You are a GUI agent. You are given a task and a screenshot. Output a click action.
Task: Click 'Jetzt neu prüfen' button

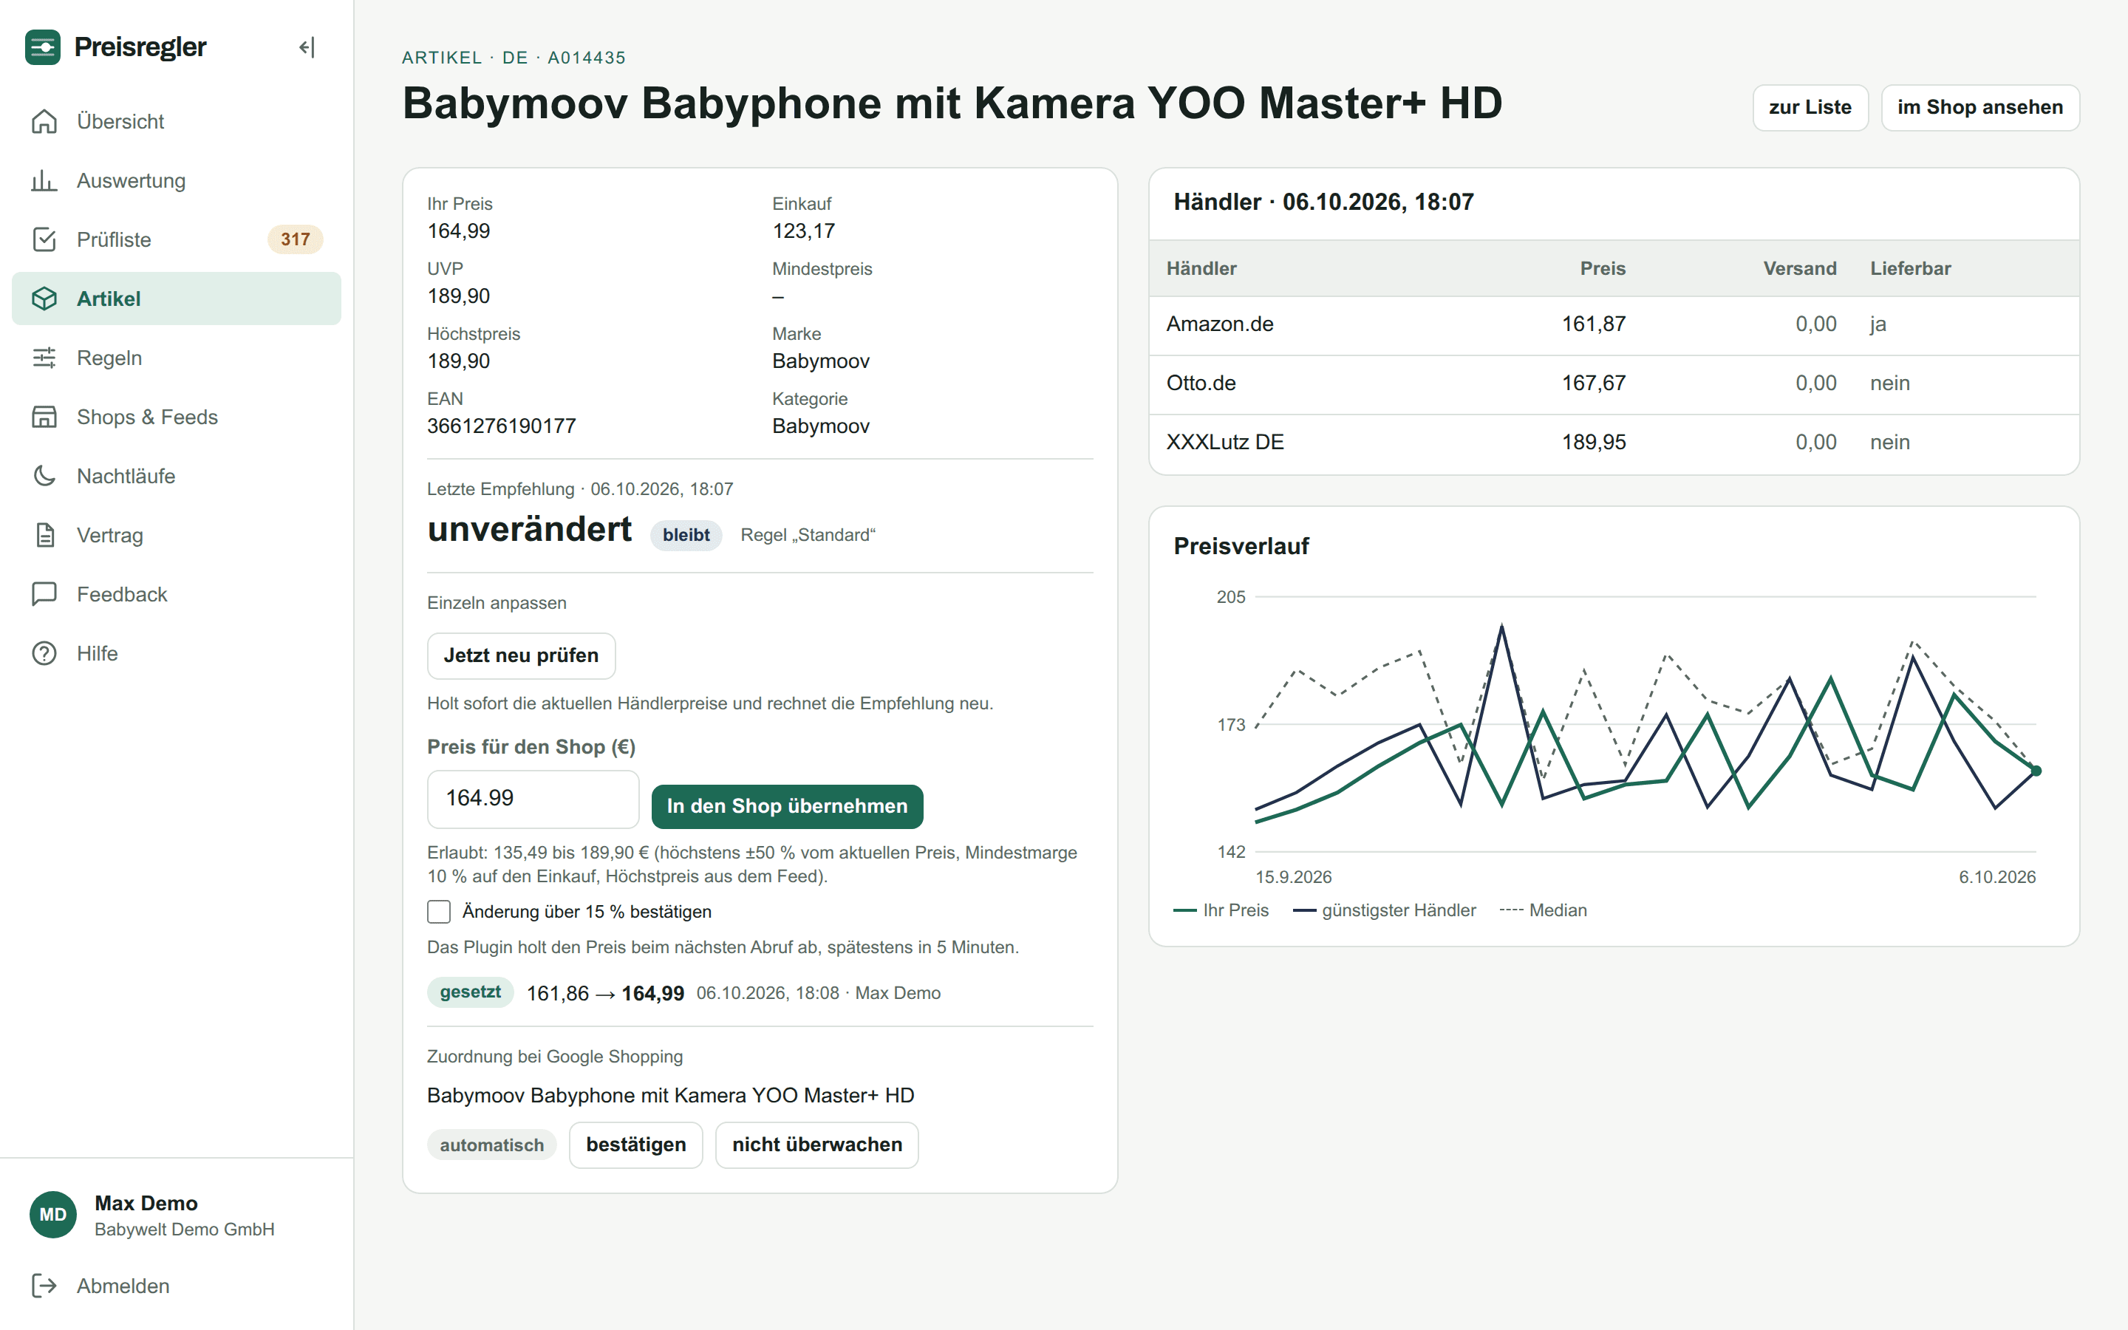point(521,655)
